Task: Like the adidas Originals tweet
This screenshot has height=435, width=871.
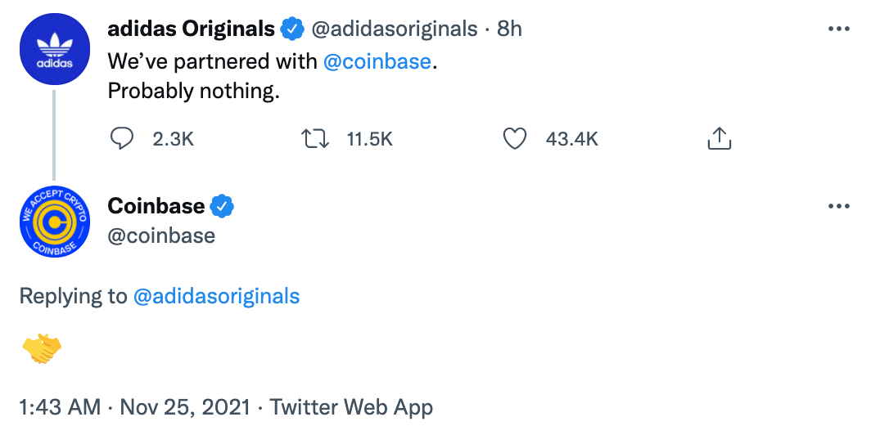Action: tap(514, 139)
